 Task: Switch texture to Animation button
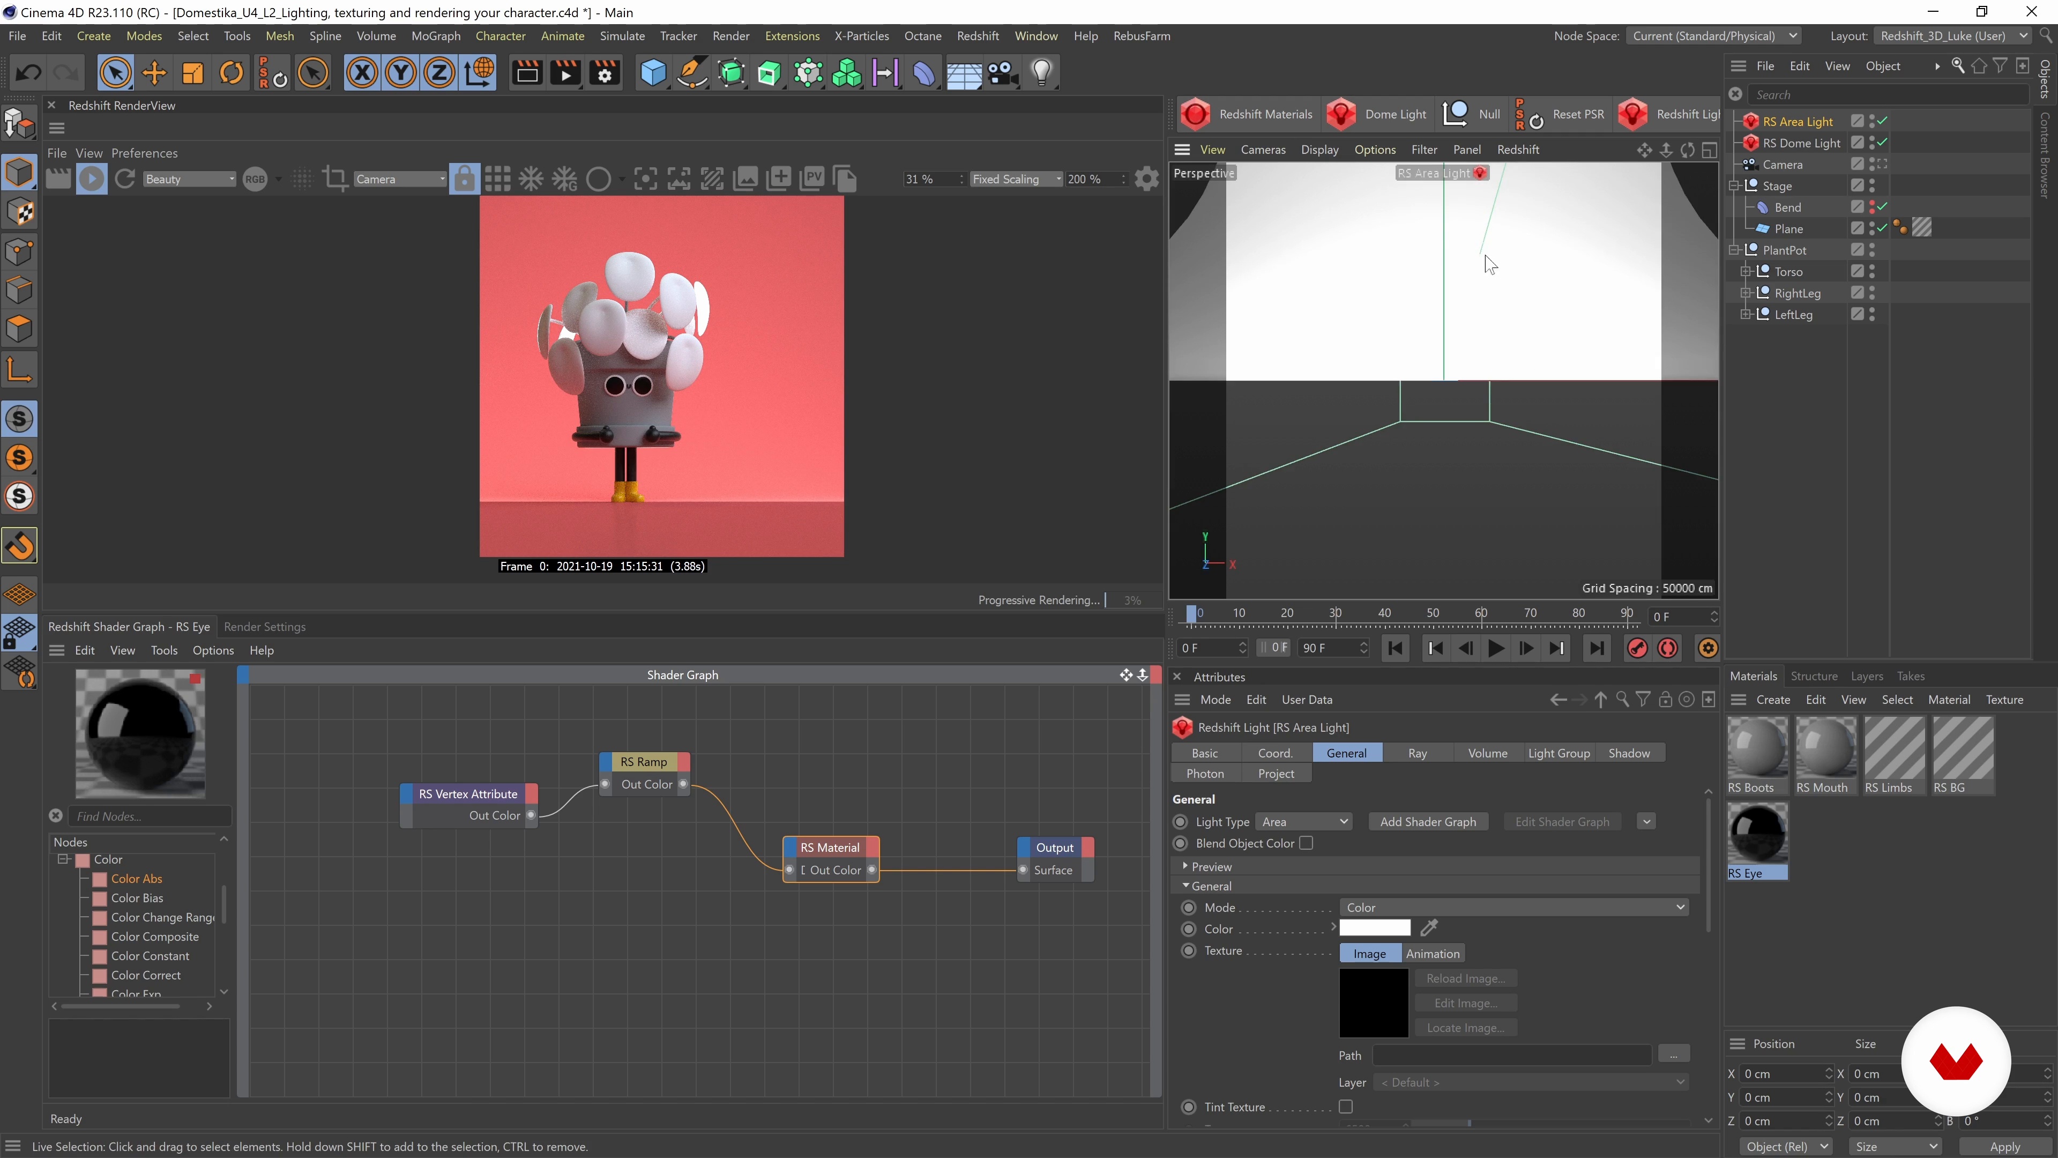pyautogui.click(x=1433, y=953)
